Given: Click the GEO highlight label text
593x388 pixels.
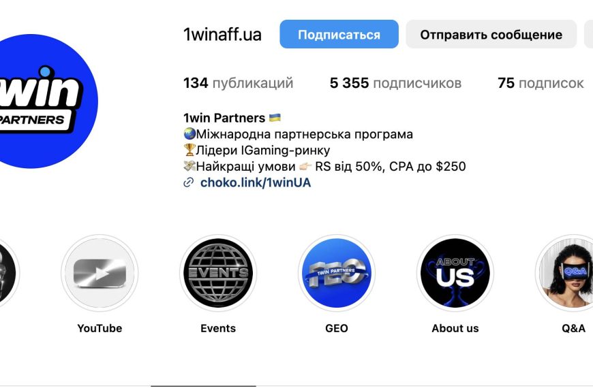Looking at the screenshot, I should click(337, 328).
